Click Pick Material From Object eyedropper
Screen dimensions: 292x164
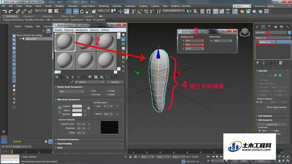[72, 82]
